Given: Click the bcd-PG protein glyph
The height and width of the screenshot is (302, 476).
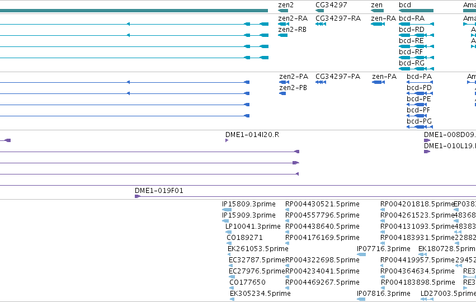Looking at the screenshot, I should [x=420, y=127].
